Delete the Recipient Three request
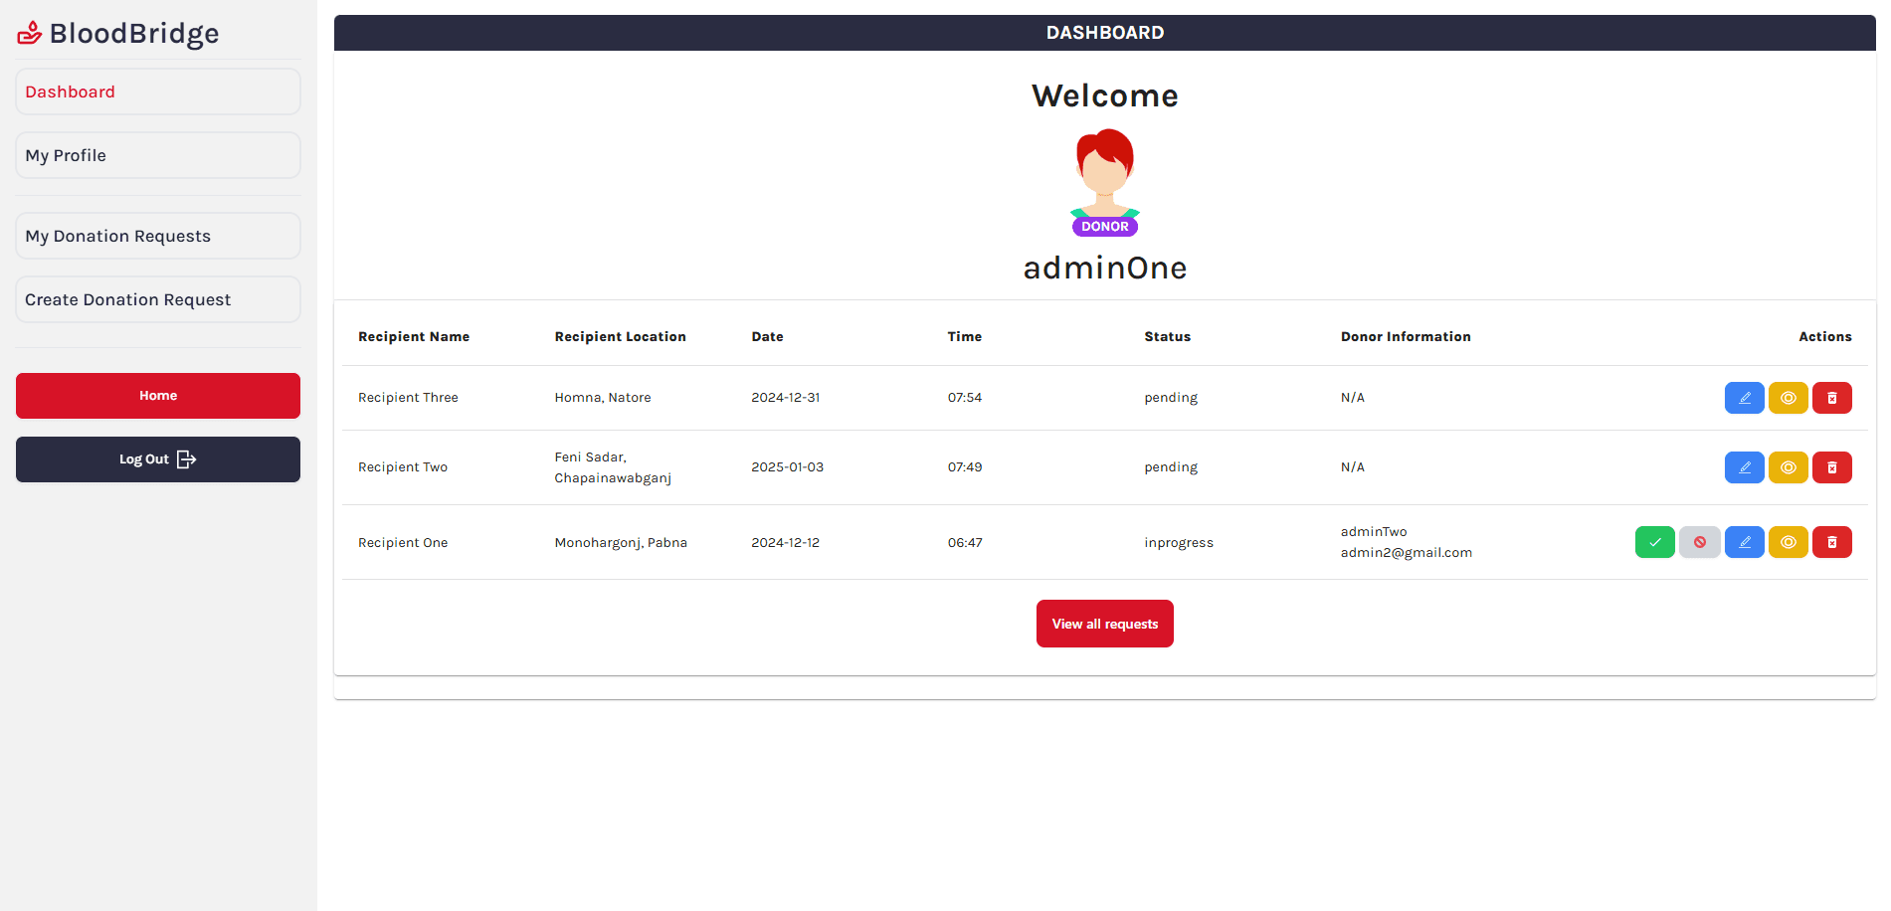1891x911 pixels. click(1831, 398)
